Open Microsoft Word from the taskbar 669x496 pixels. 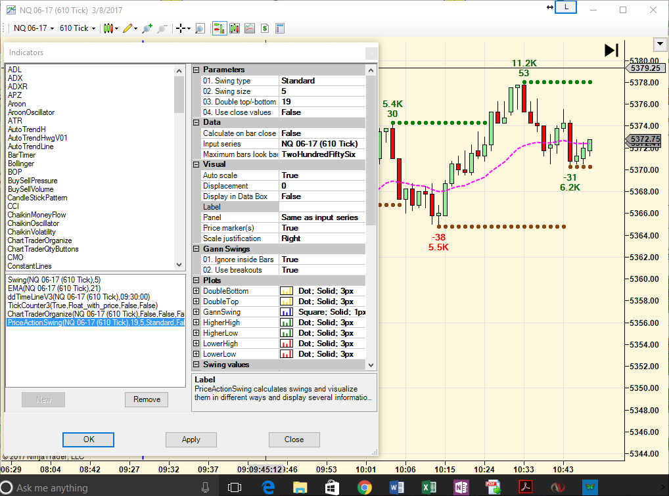click(397, 487)
